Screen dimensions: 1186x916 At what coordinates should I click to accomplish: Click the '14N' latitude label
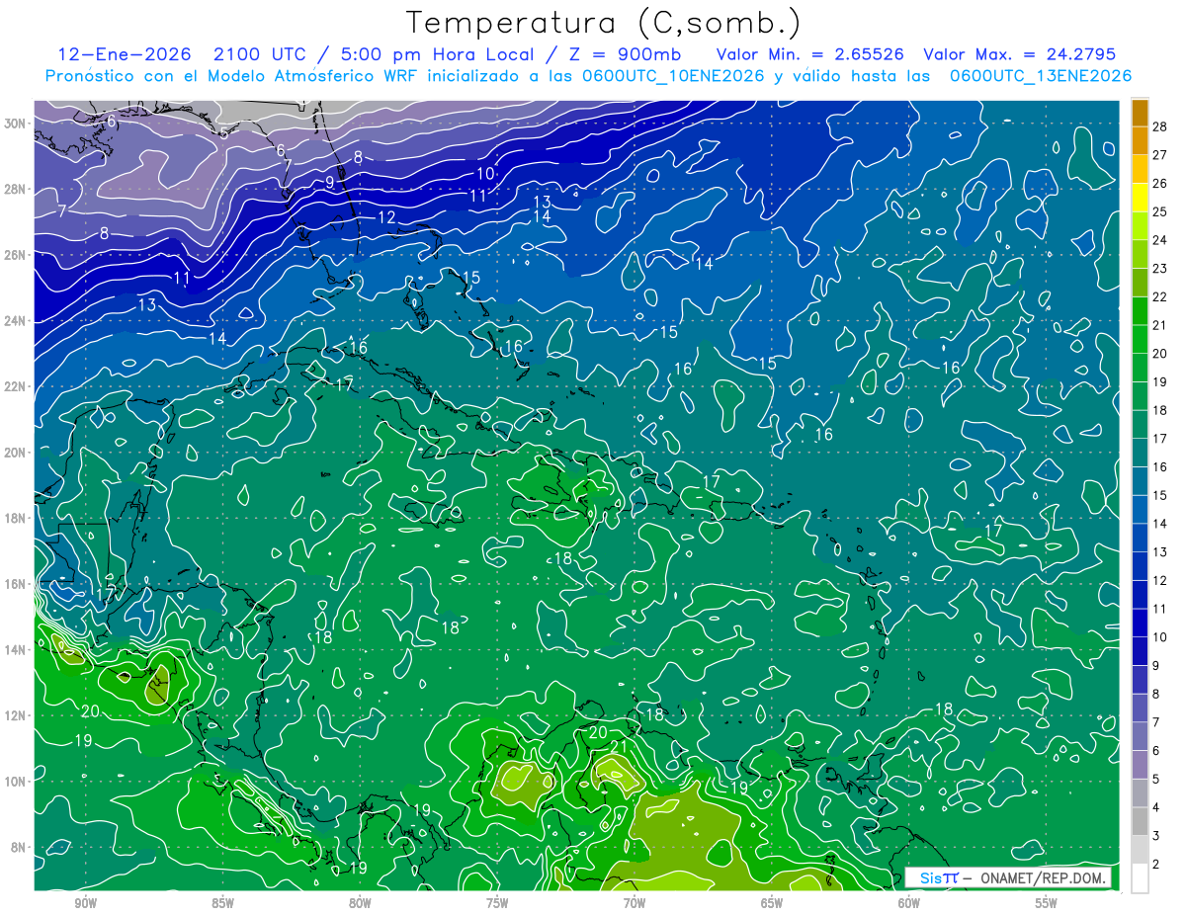(x=14, y=649)
